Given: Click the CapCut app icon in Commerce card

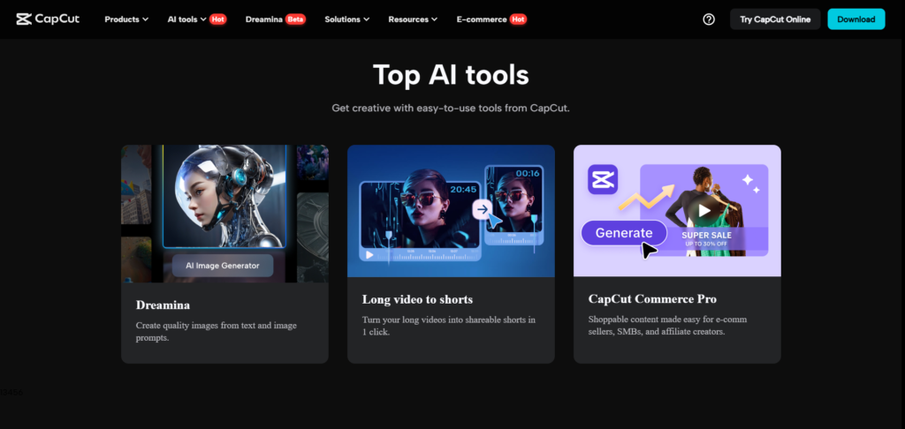Looking at the screenshot, I should click(x=603, y=179).
